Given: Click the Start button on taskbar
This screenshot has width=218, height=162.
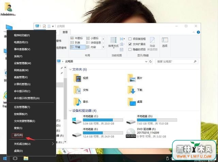Looking at the screenshot, I should tap(5, 158).
